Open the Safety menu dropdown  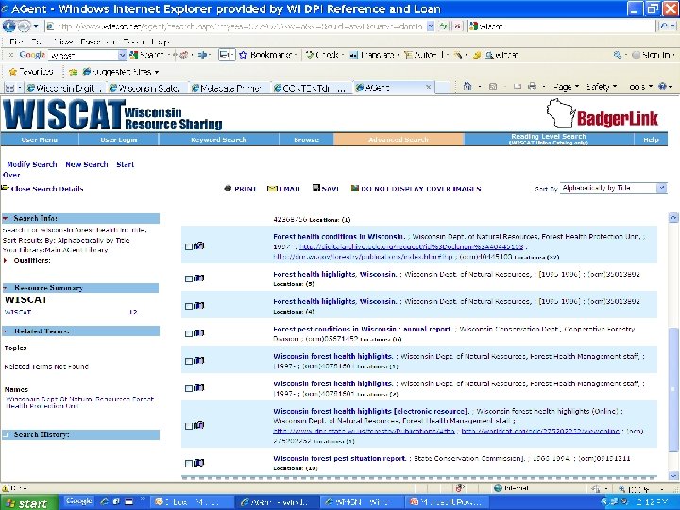click(x=601, y=87)
